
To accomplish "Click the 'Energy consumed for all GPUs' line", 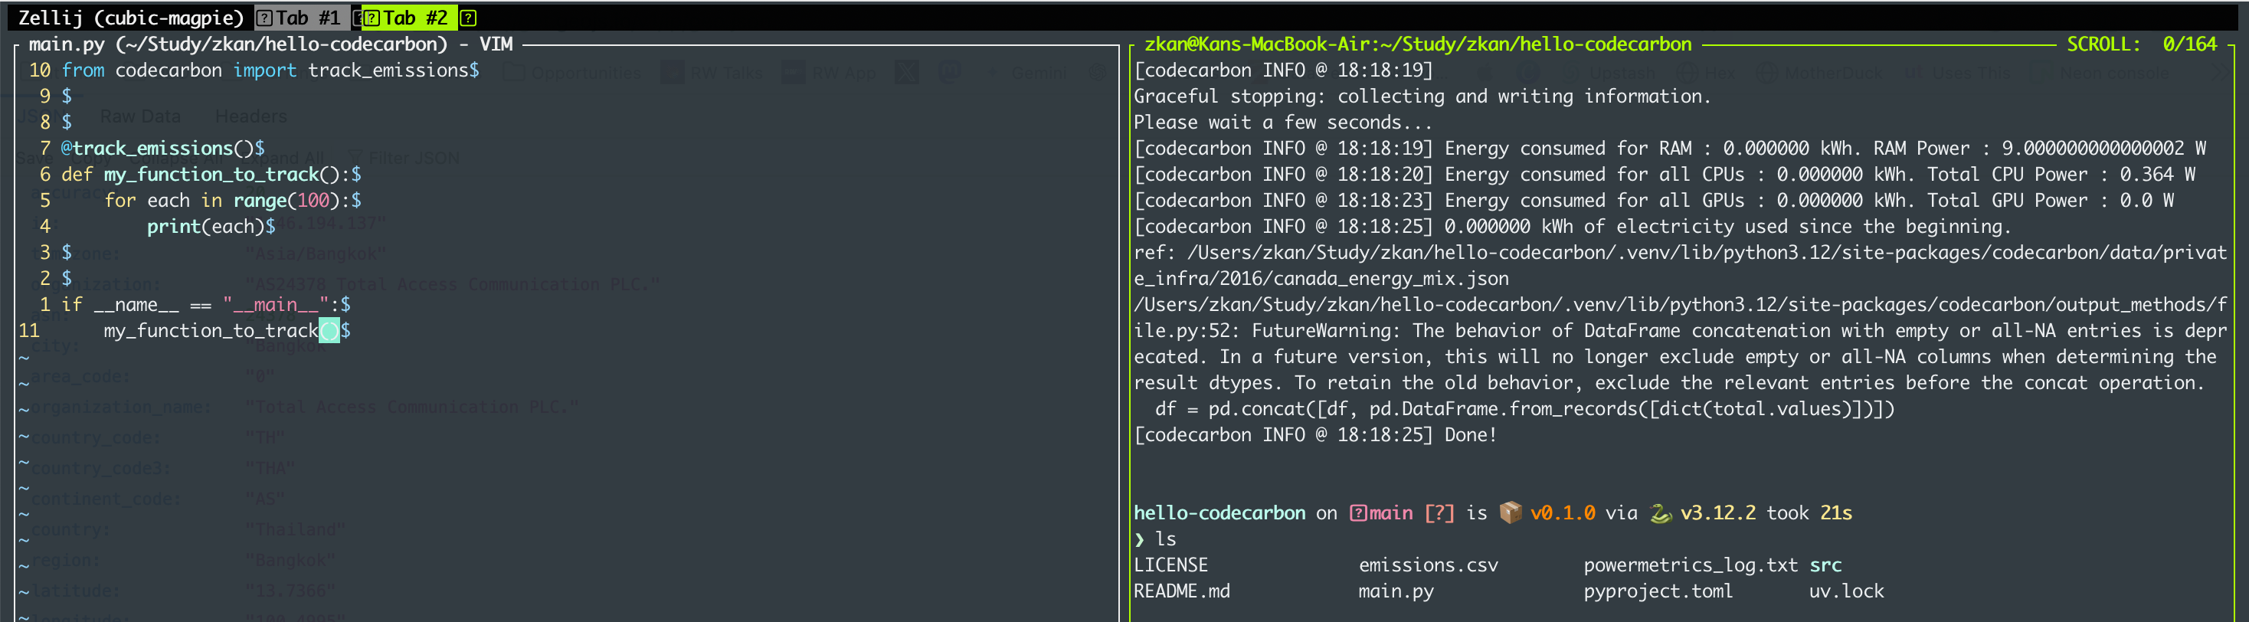I will point(1654,200).
